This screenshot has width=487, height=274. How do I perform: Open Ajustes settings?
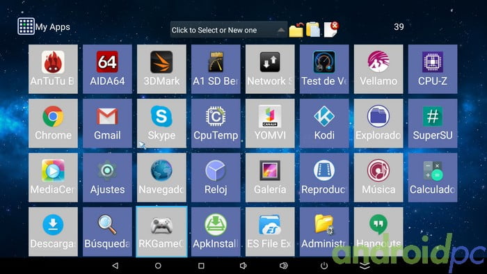pyautogui.click(x=107, y=177)
